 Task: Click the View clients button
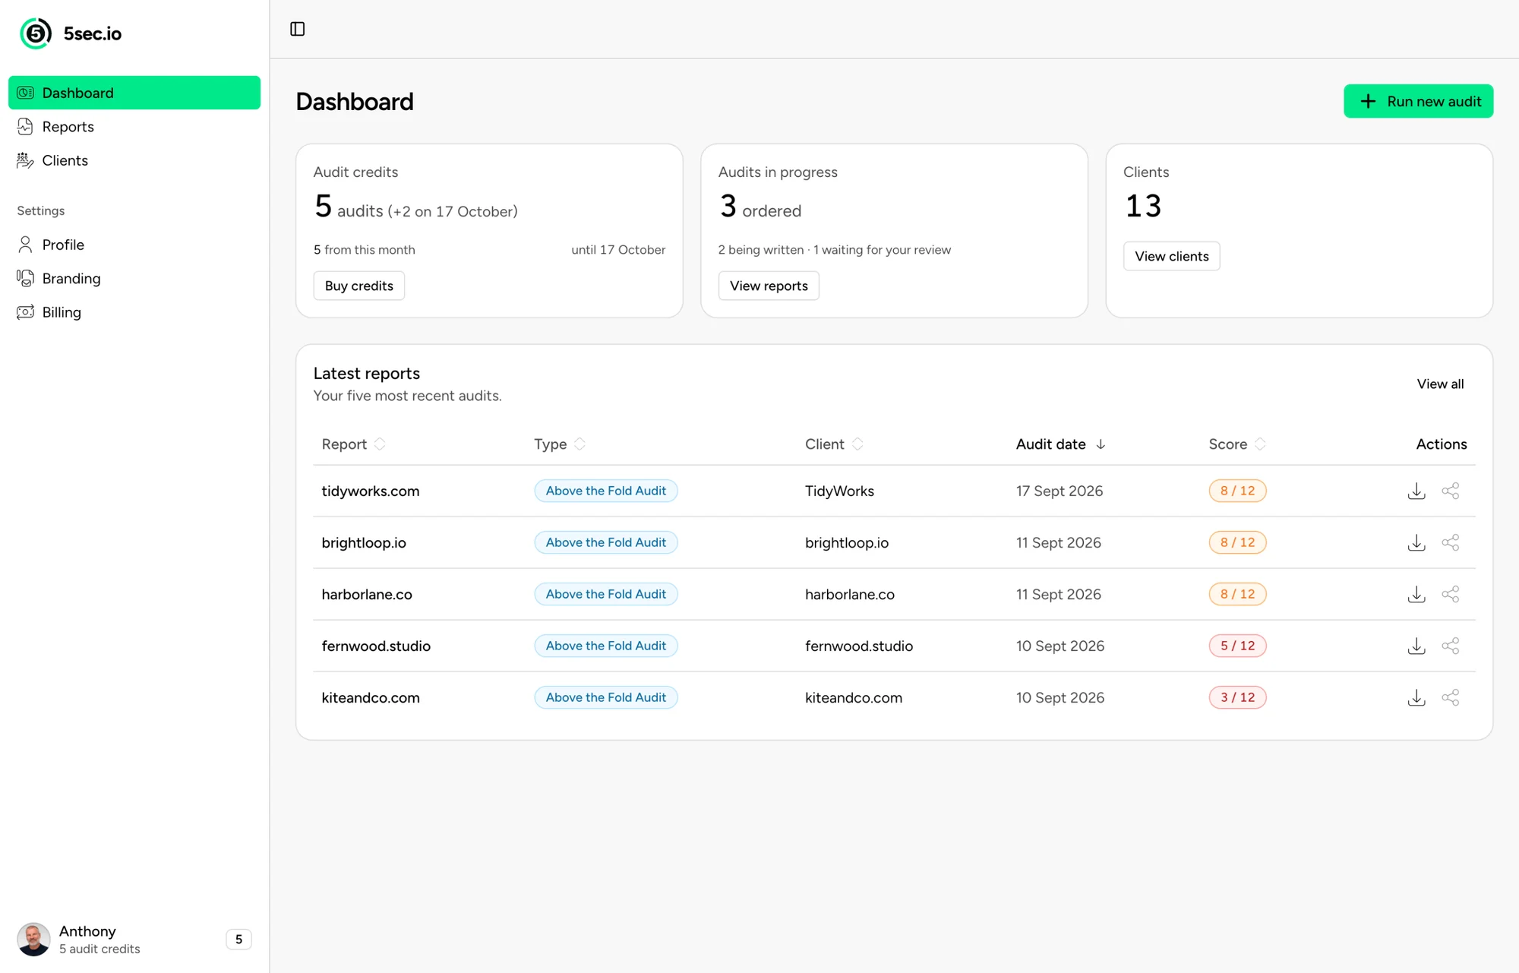pyautogui.click(x=1171, y=256)
